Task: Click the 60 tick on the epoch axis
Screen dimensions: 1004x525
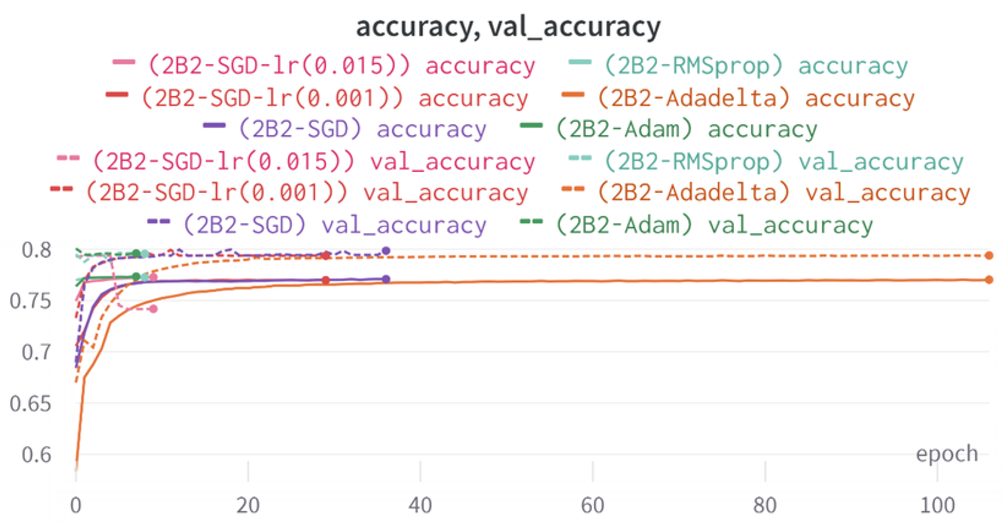Action: click(x=592, y=505)
